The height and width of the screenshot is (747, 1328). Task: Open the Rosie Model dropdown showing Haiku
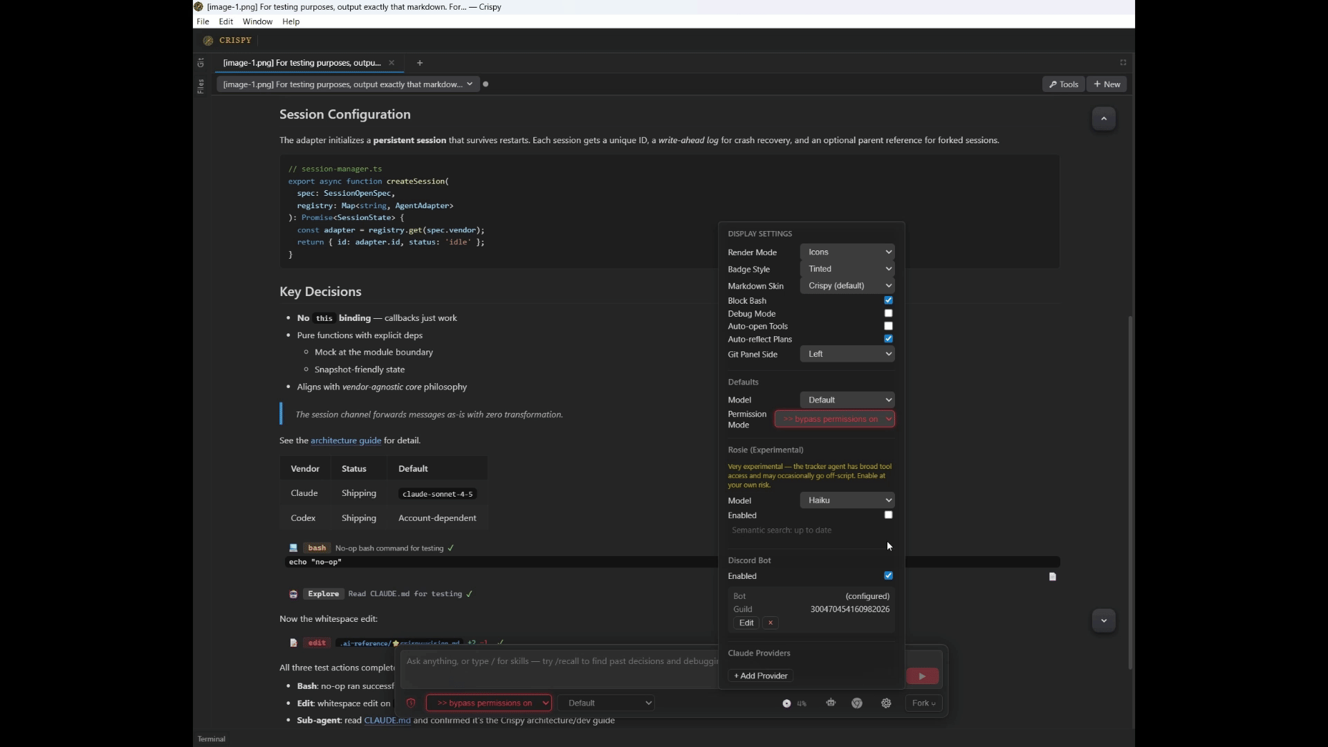tap(847, 499)
